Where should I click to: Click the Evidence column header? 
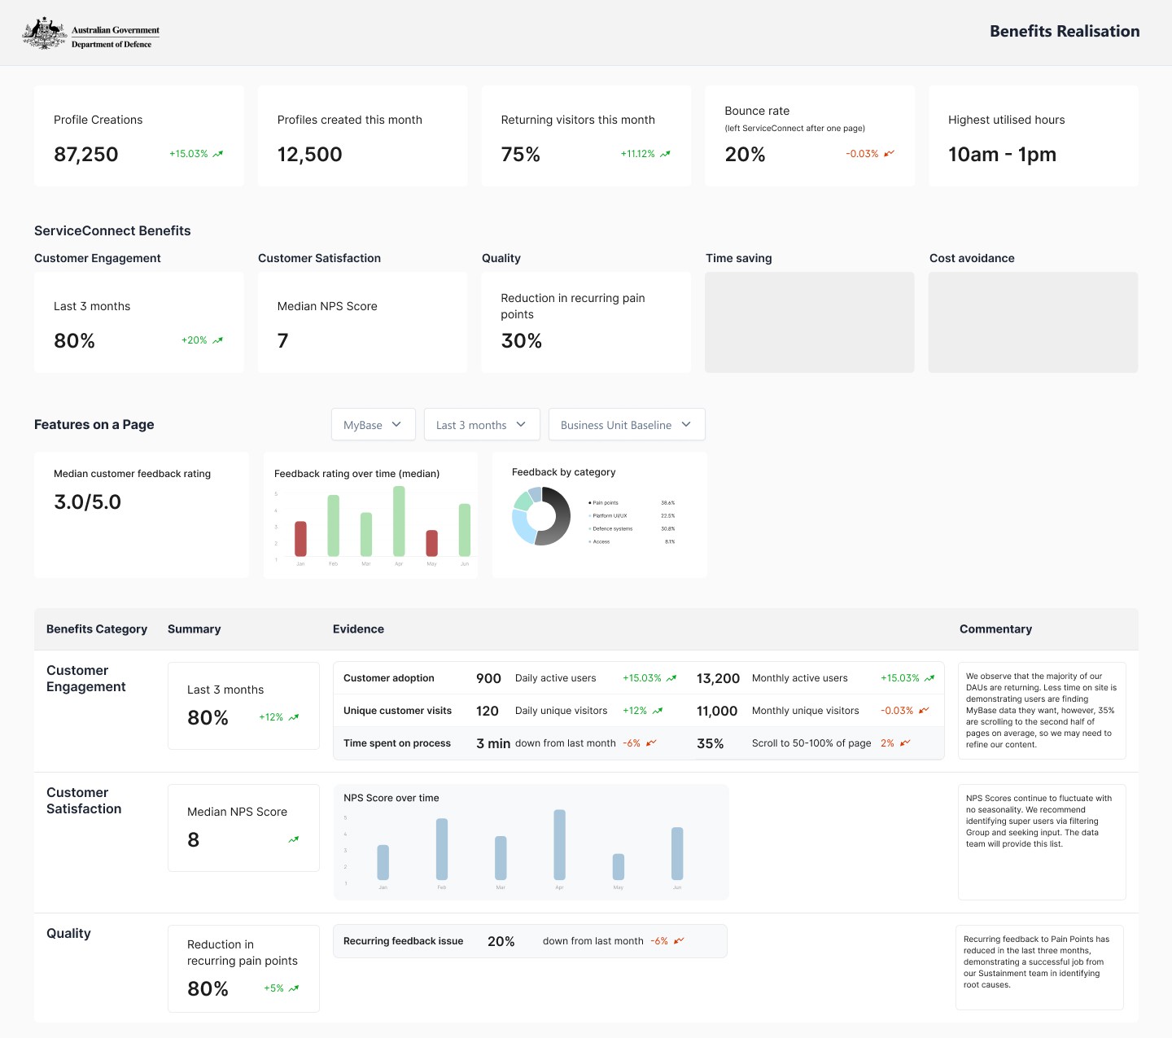pos(358,629)
